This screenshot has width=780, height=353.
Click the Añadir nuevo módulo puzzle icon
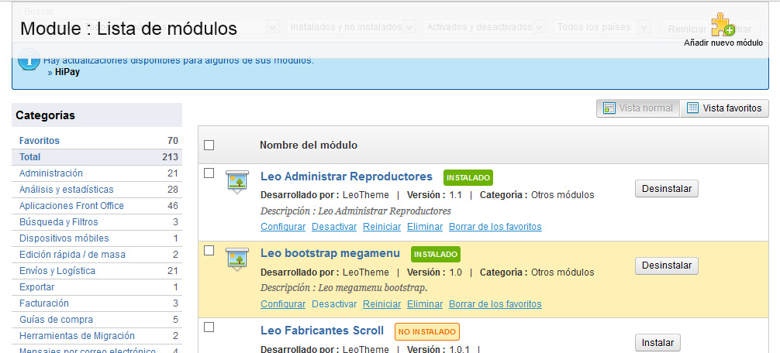(723, 25)
